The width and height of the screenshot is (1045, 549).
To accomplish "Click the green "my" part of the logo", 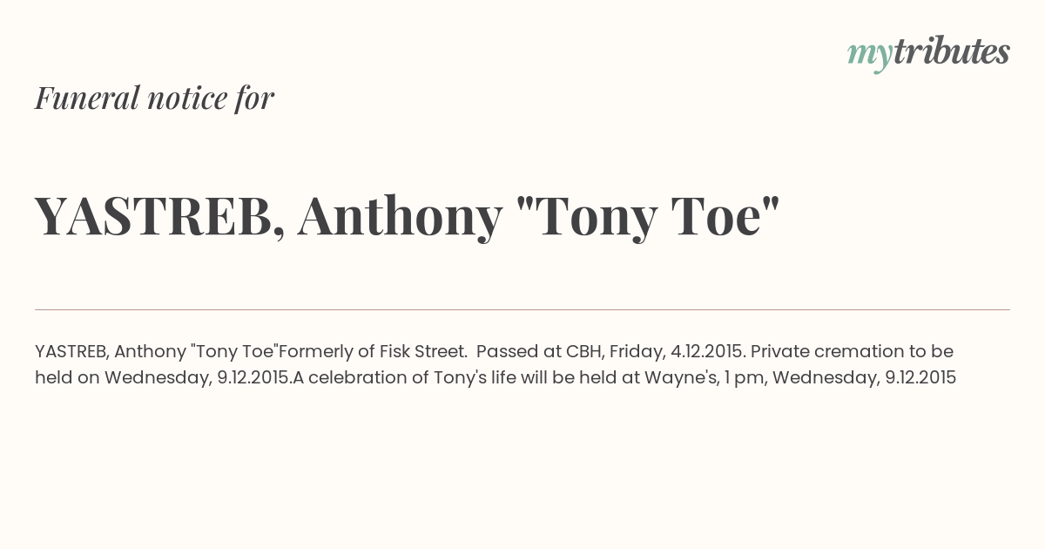I will point(870,57).
